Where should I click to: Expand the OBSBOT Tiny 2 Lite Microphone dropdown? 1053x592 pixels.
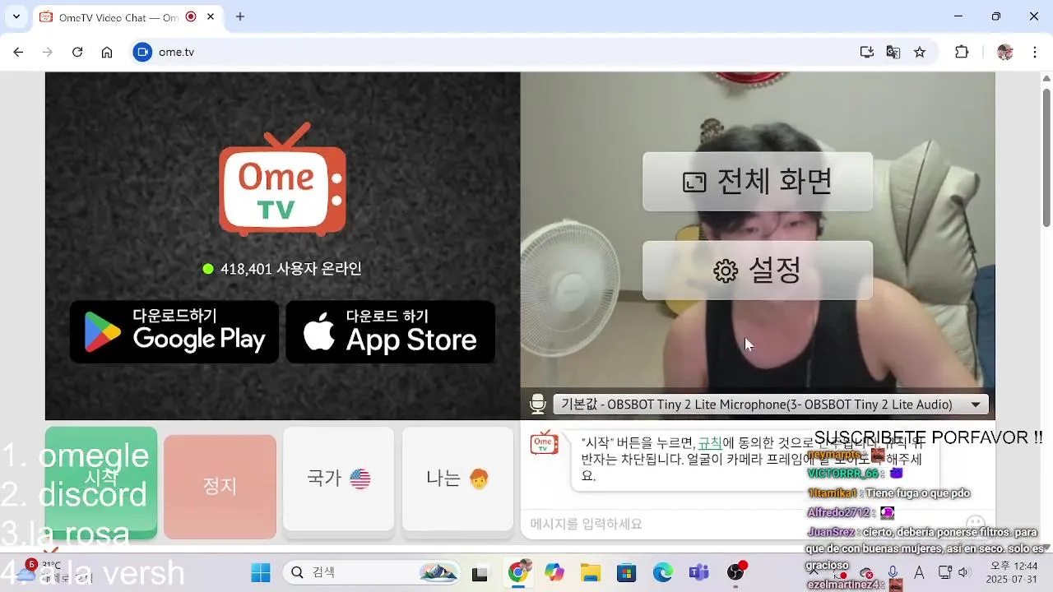point(771,405)
